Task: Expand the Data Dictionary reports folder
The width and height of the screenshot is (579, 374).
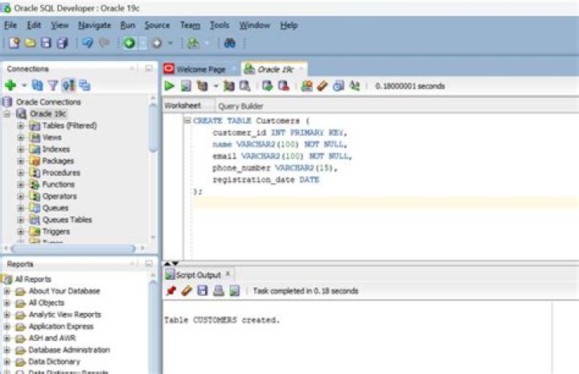Action: [7, 361]
